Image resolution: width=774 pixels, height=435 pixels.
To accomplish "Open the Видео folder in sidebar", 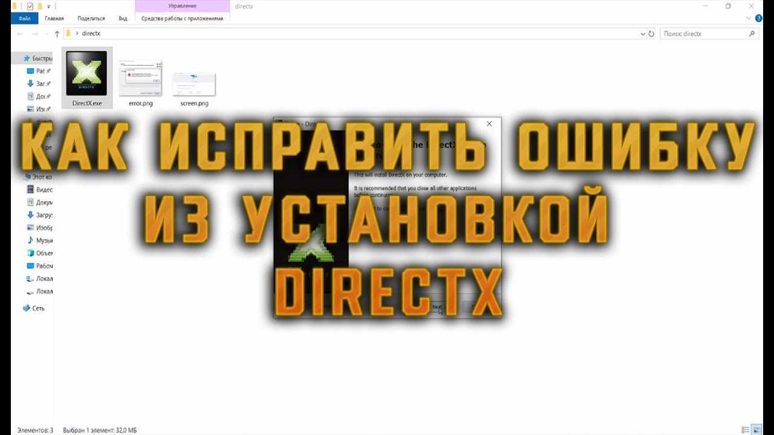I will pyautogui.click(x=39, y=190).
